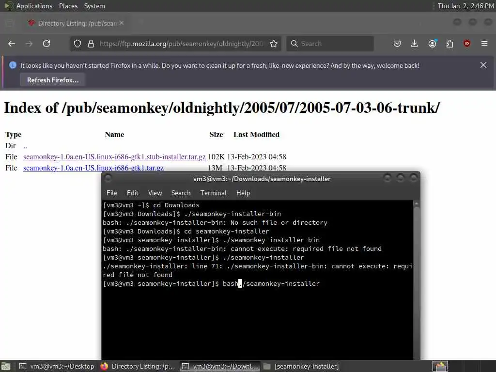Click the 'Name' column header
Screen dimensions: 496x372
tap(114, 135)
